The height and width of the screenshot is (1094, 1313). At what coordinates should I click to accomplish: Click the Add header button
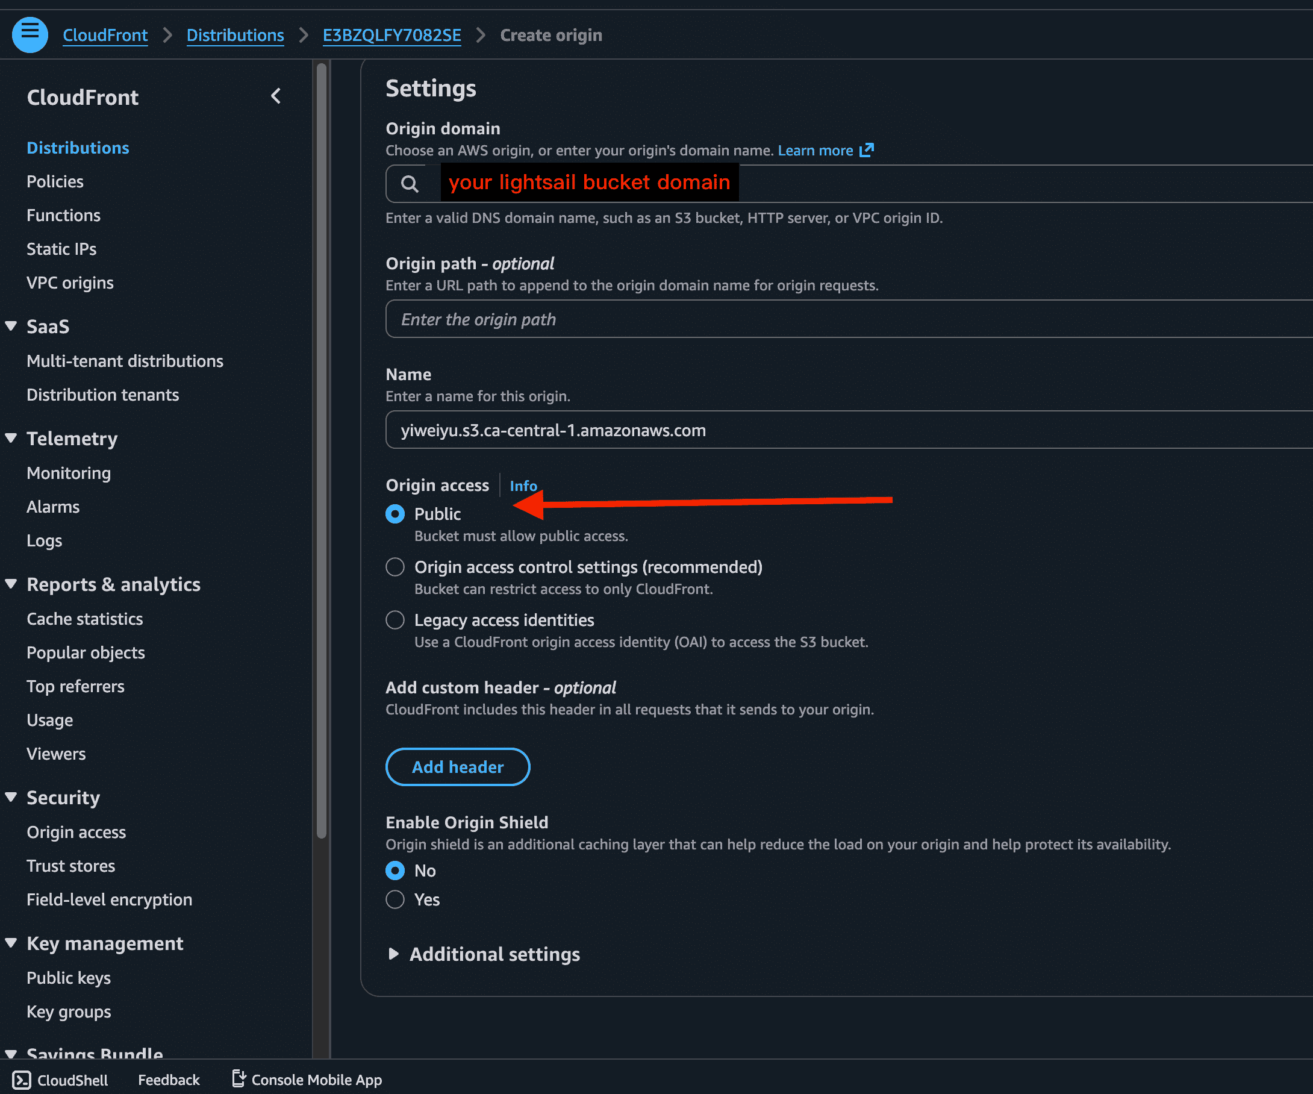click(x=458, y=767)
